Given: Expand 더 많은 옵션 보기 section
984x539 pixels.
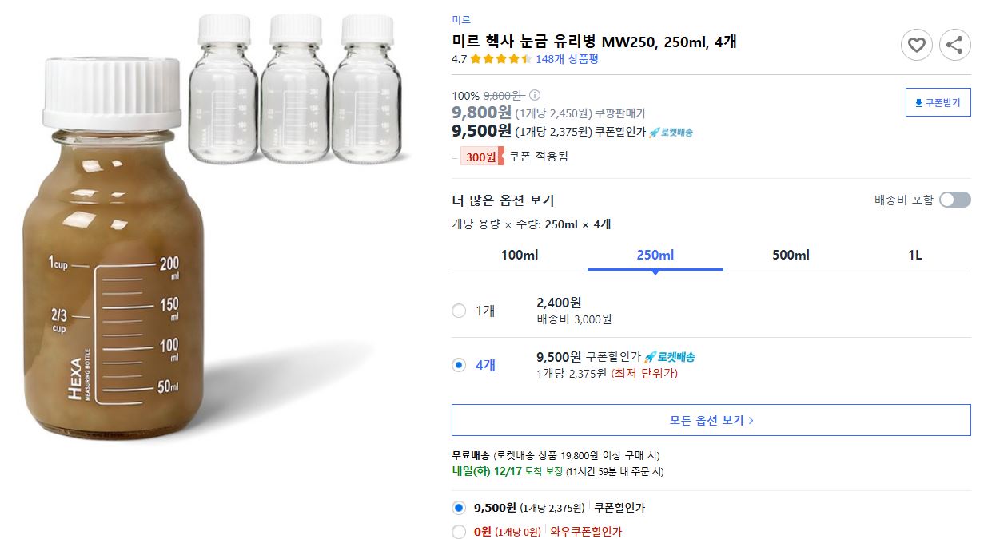Looking at the screenshot, I should pyautogui.click(x=504, y=200).
